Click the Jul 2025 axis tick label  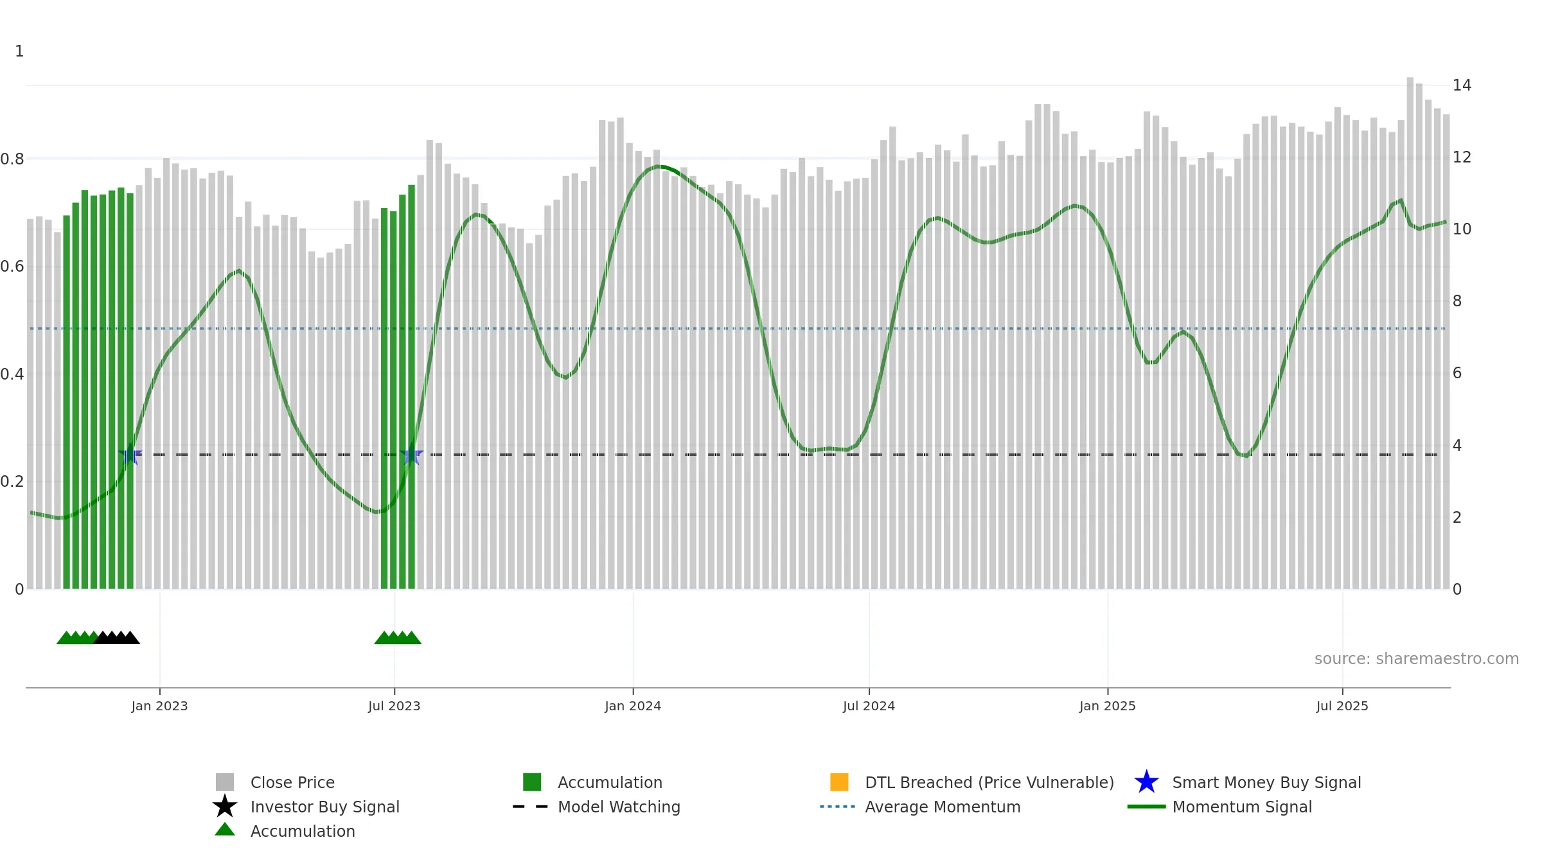(1342, 706)
